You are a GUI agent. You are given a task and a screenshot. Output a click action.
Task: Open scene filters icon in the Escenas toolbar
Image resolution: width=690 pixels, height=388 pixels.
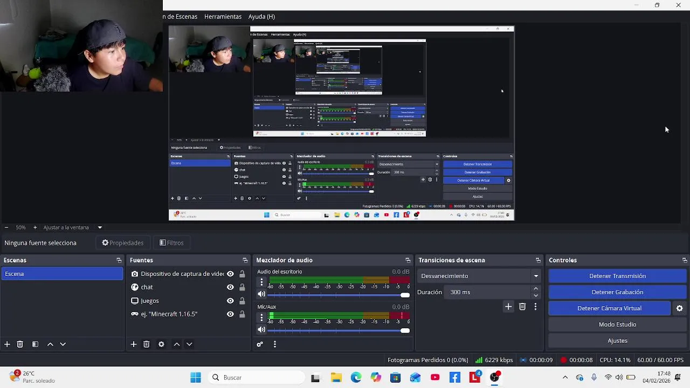click(x=35, y=344)
